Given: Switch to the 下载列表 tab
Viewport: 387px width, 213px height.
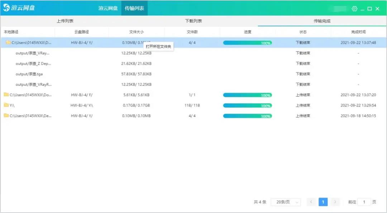Looking at the screenshot, I should click(x=193, y=21).
